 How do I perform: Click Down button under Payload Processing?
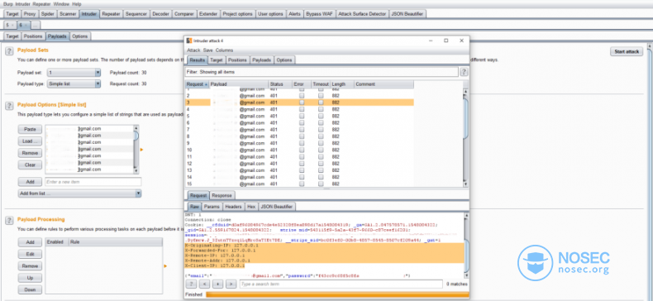click(x=30, y=289)
